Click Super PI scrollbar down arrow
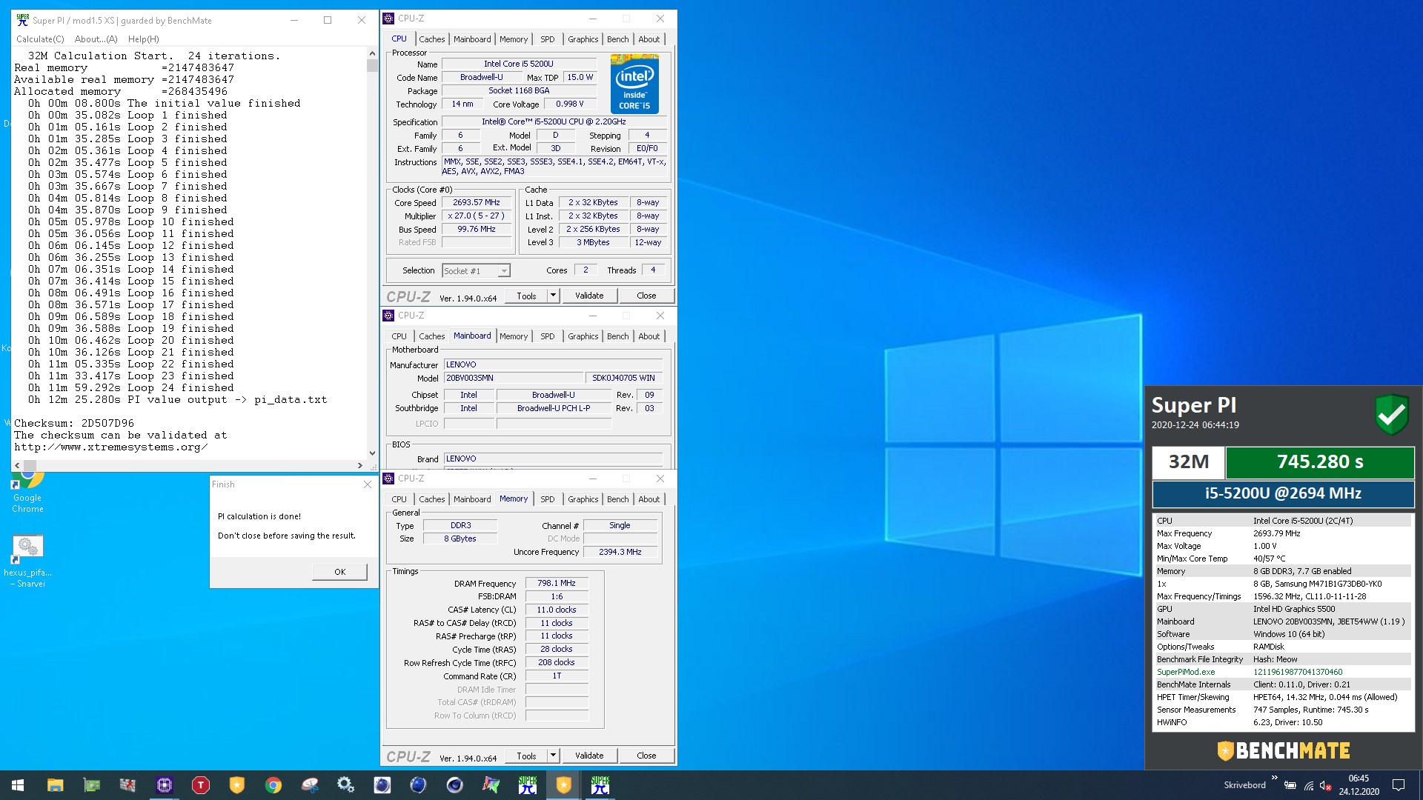The image size is (1423, 800). click(x=372, y=453)
